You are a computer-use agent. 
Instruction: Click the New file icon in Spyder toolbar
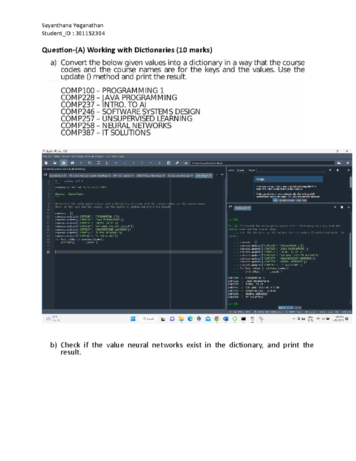pyautogui.click(x=46, y=163)
